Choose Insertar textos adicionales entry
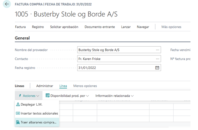This screenshot has height=130, width=198. pos(37,113)
